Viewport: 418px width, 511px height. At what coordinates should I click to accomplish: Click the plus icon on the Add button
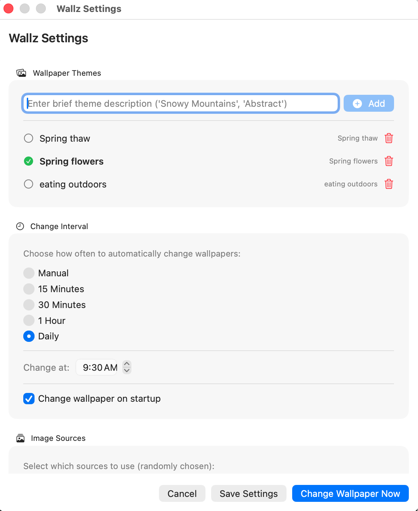tap(357, 103)
